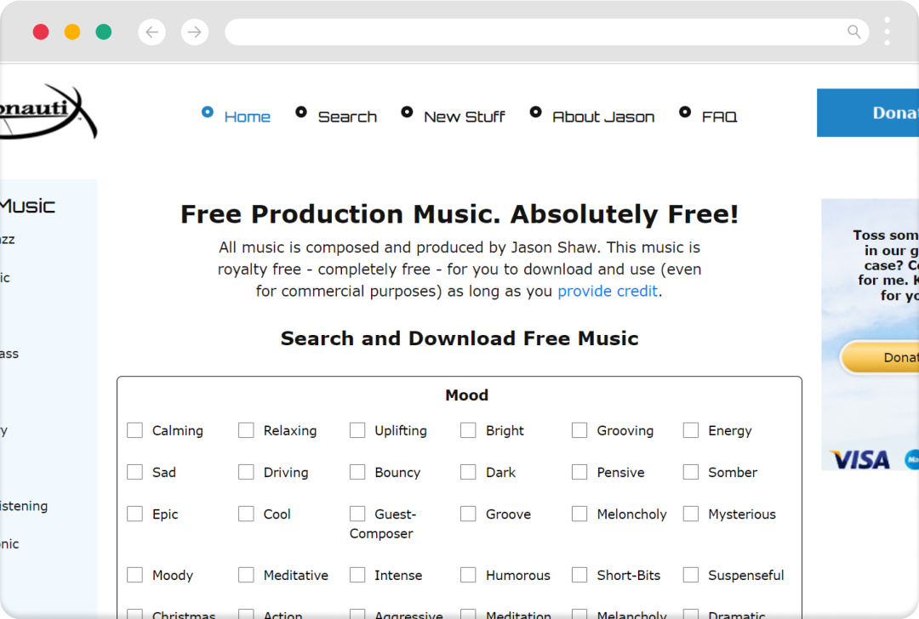Tick the Uplifting mood checkbox

click(357, 430)
